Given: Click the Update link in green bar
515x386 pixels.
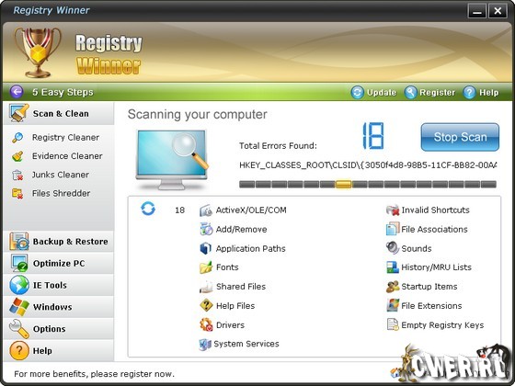Looking at the screenshot, I should [x=382, y=93].
